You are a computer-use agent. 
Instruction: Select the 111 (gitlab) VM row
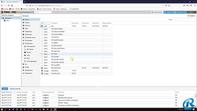point(76,43)
